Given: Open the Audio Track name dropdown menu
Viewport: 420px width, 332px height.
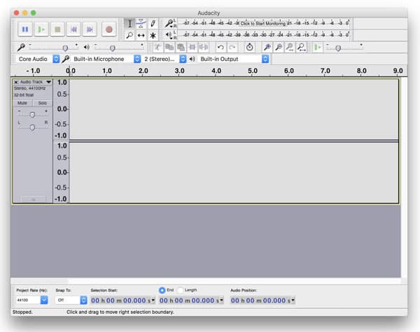Looking at the screenshot, I should (x=36, y=82).
